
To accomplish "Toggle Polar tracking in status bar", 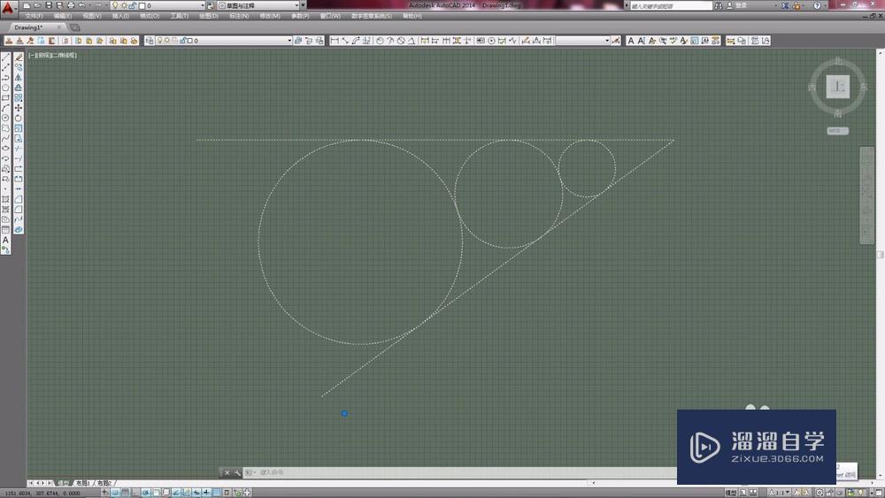I will pyautogui.click(x=146, y=493).
